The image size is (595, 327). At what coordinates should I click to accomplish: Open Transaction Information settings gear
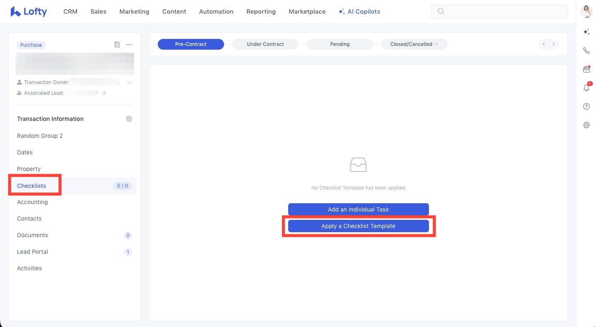tap(129, 119)
